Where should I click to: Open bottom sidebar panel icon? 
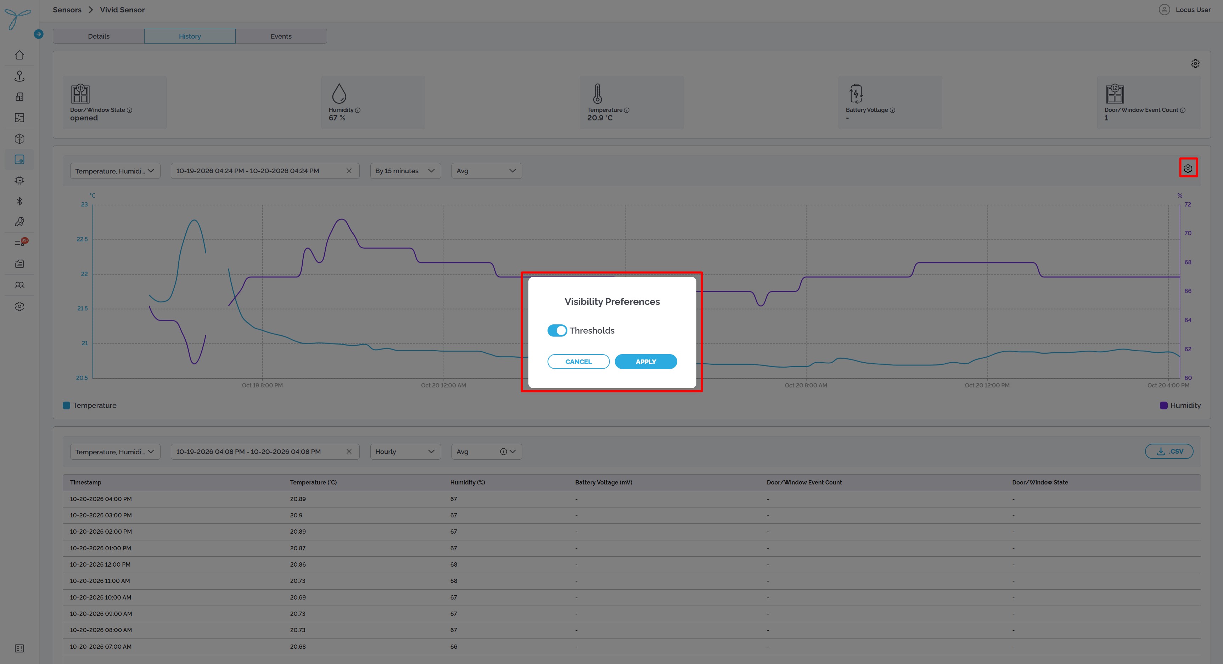[x=19, y=648]
